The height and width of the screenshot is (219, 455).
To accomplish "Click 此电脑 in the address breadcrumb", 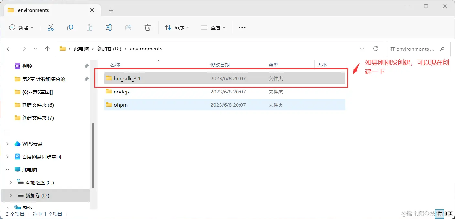I will (81, 49).
